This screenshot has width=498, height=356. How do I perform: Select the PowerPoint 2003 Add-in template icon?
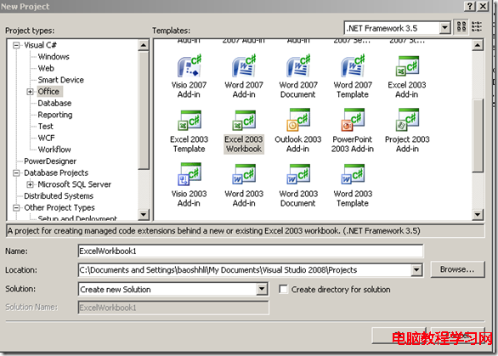[353, 120]
